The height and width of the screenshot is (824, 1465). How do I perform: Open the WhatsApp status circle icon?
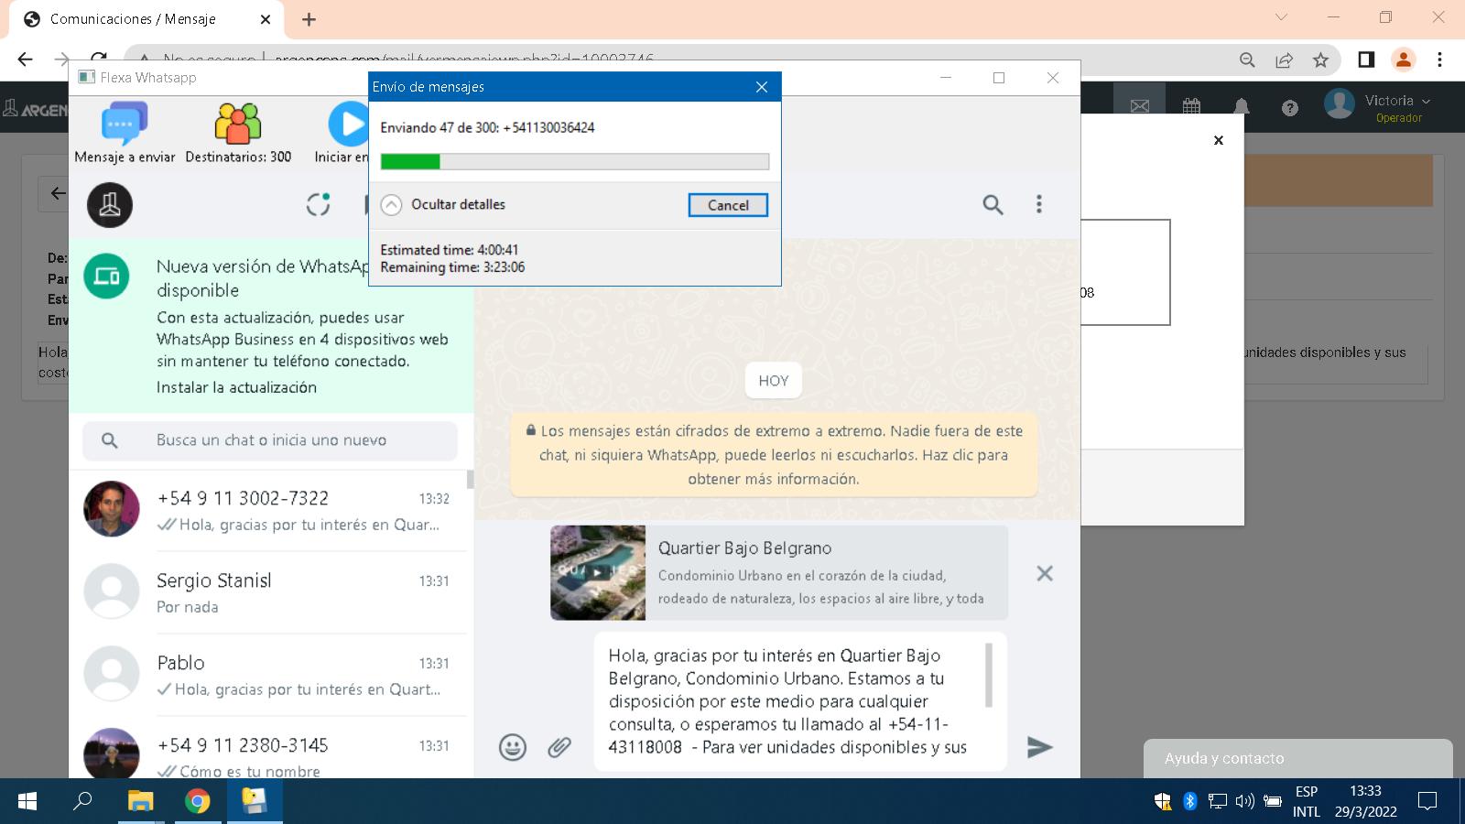click(318, 204)
